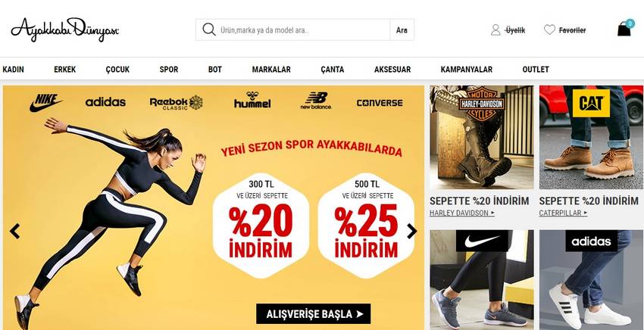
Task: Follow the CATERPILLAR link
Action: click(563, 213)
